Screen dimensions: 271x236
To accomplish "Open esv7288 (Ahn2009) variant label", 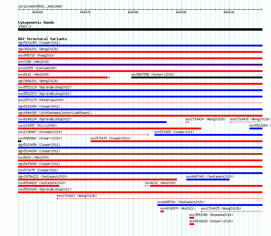I will (x=34, y=62).
